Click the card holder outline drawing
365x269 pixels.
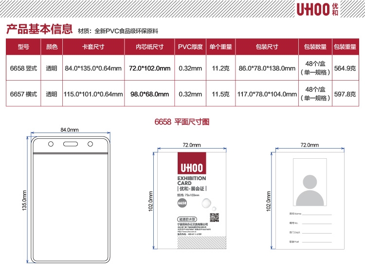point(71,200)
